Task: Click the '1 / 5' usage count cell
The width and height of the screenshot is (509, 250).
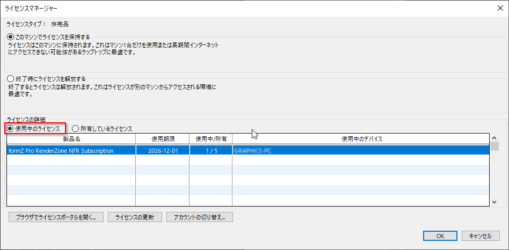Action: coord(210,151)
